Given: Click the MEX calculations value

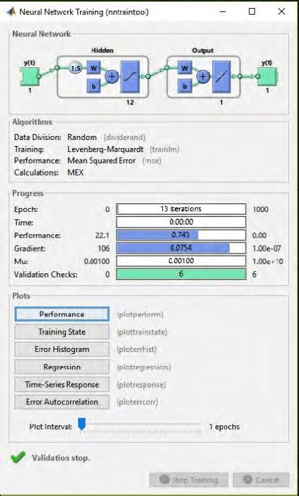Looking at the screenshot, I should click(75, 173).
